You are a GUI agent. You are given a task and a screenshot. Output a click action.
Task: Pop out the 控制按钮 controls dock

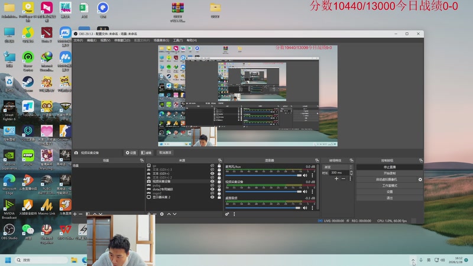(x=421, y=160)
